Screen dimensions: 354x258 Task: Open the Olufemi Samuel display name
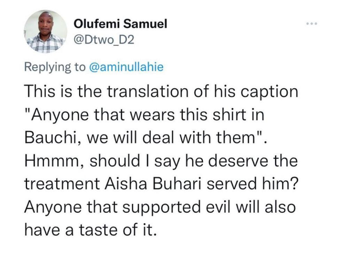point(121,24)
